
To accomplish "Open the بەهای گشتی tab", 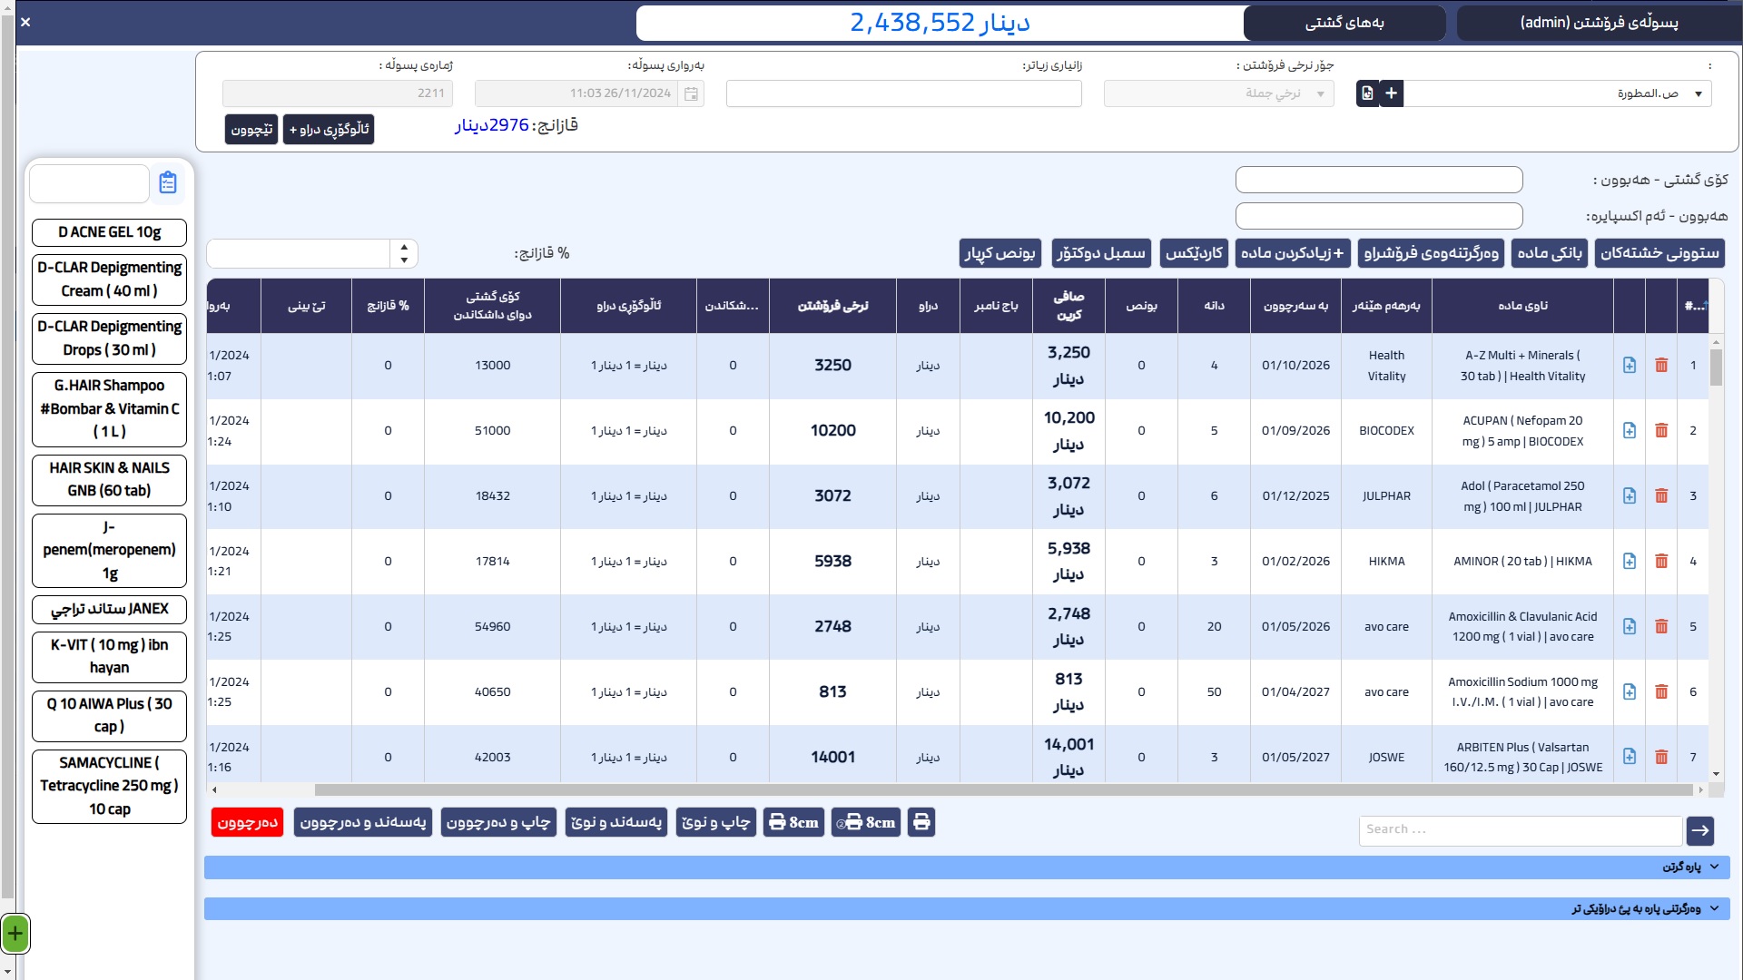I will click(1344, 23).
